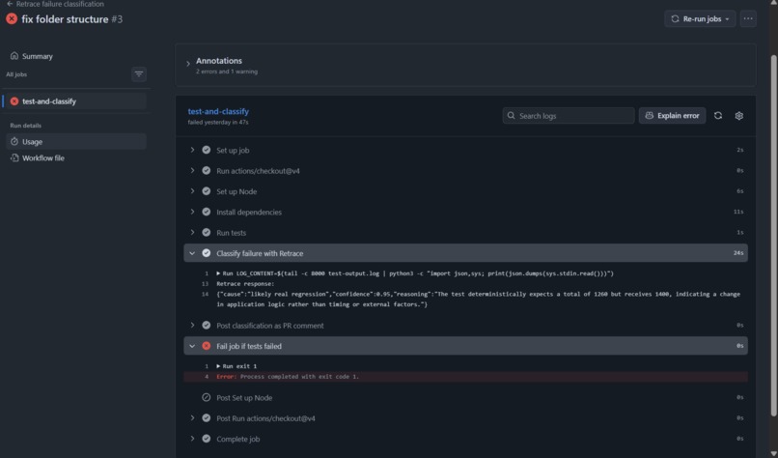Open the Re-run jobs dropdown

point(700,19)
